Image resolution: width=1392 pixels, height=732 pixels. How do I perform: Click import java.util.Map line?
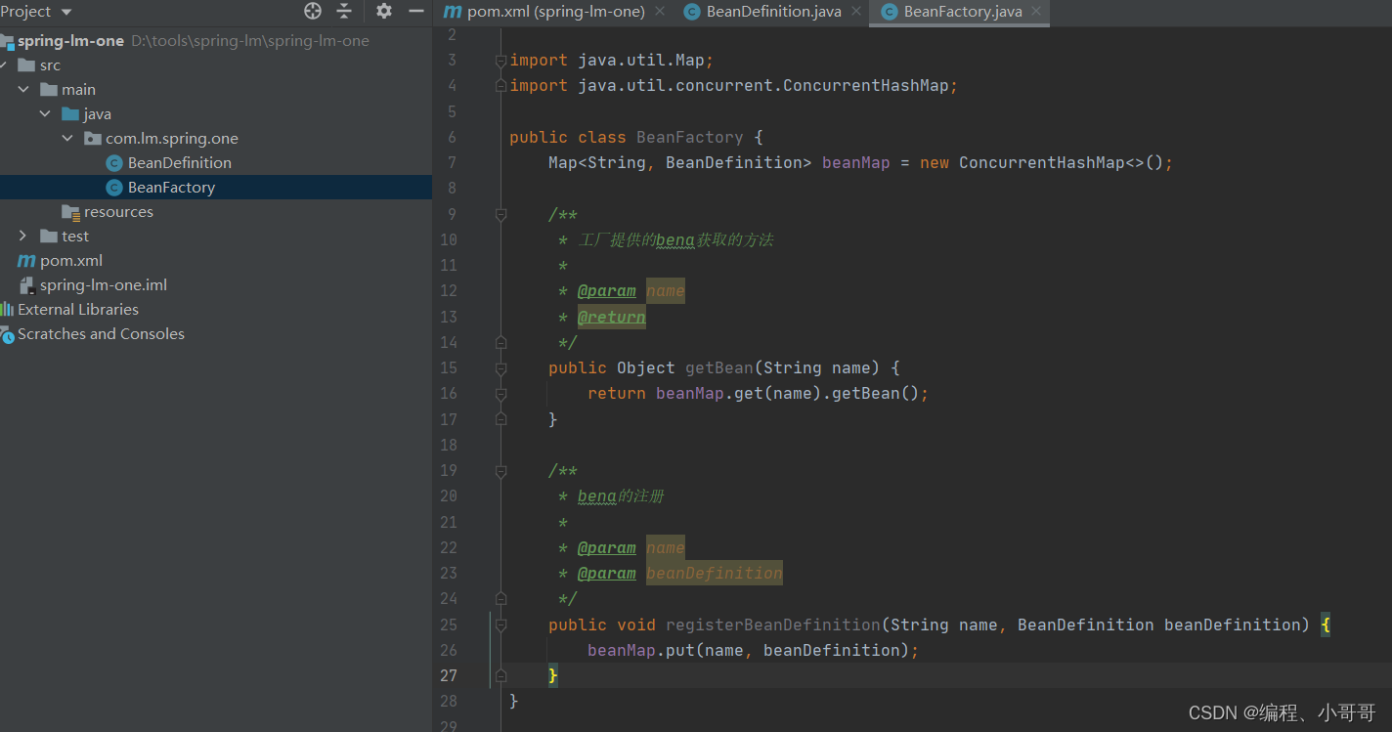coord(612,61)
